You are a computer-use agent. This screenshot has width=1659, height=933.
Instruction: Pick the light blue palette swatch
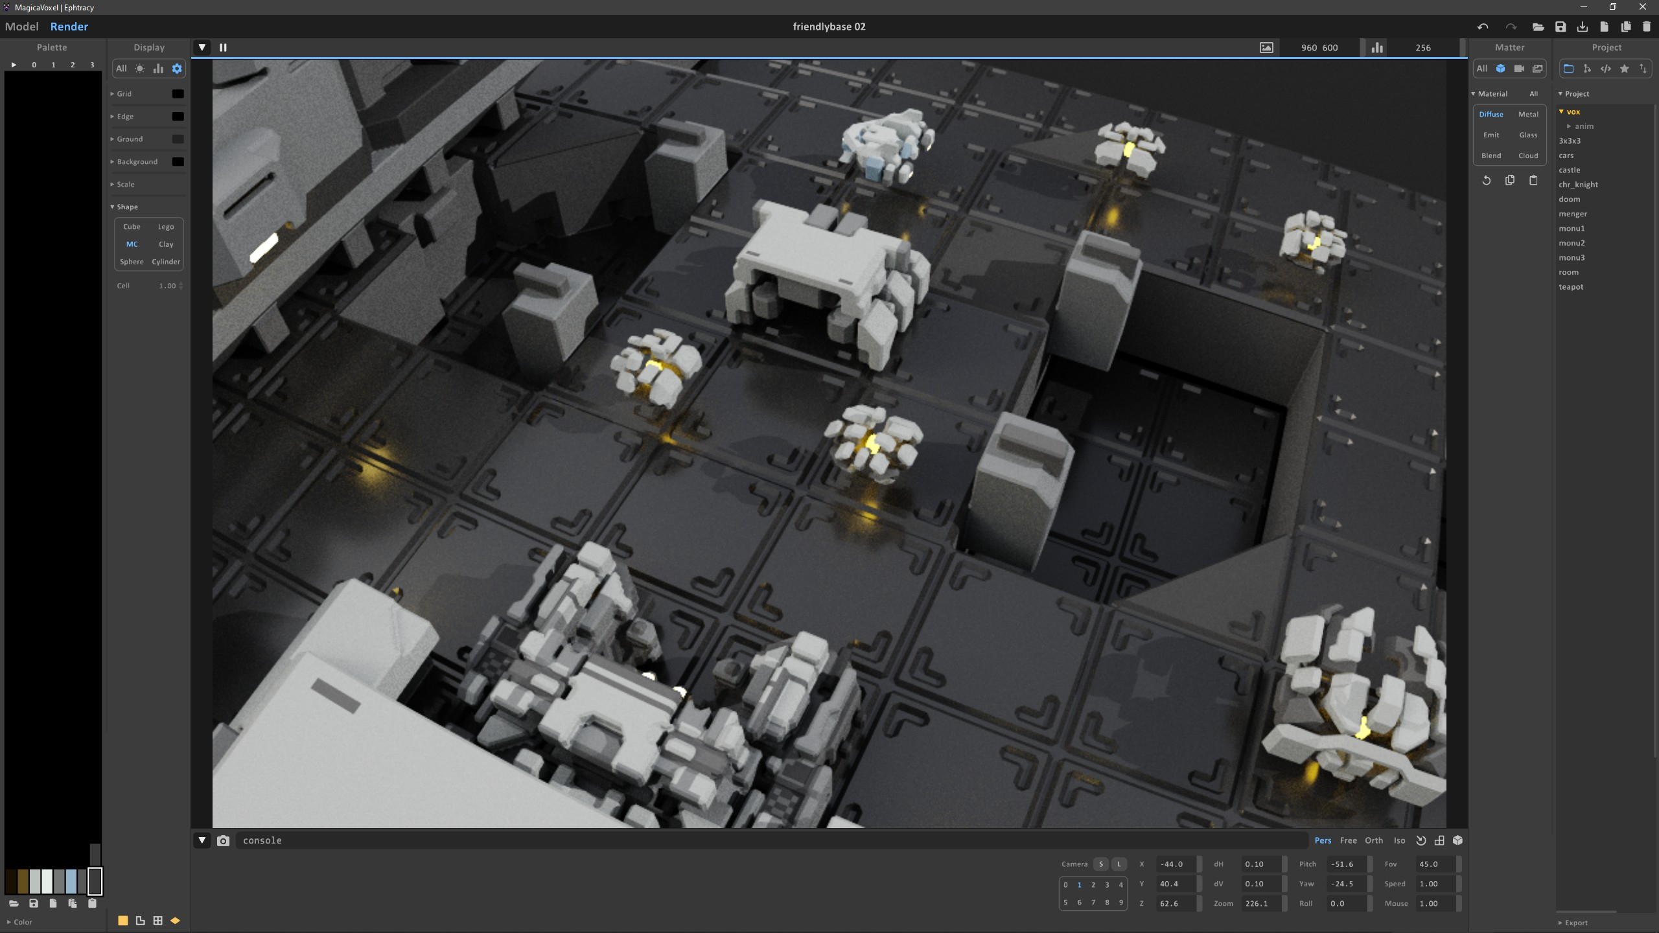coord(71,882)
